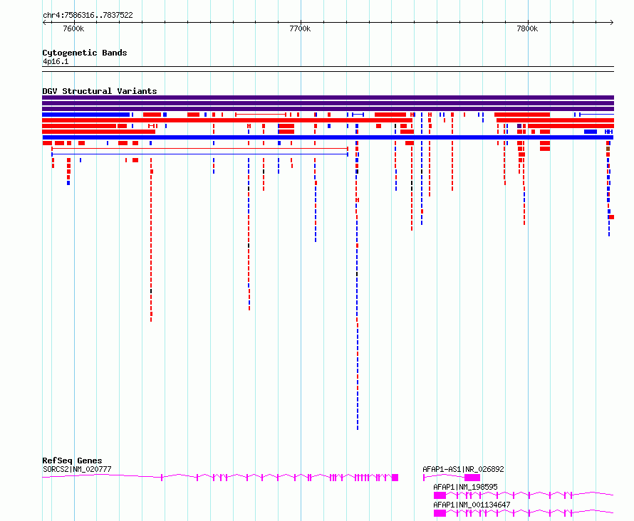Click the SORCS2|NM_020777 gene label
This screenshot has width=634, height=521.
tap(77, 469)
